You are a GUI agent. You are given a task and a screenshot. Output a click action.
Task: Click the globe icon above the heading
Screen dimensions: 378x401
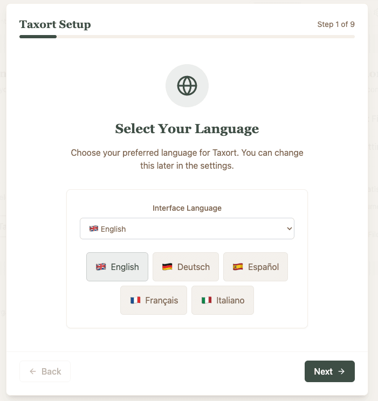[x=187, y=86]
